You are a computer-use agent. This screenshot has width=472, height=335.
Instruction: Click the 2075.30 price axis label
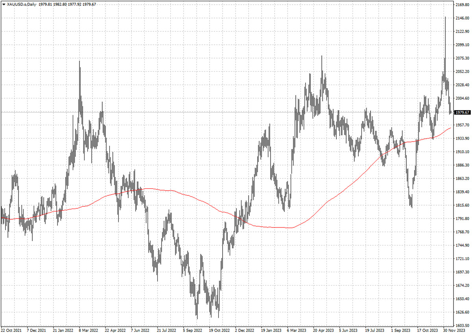point(462,58)
